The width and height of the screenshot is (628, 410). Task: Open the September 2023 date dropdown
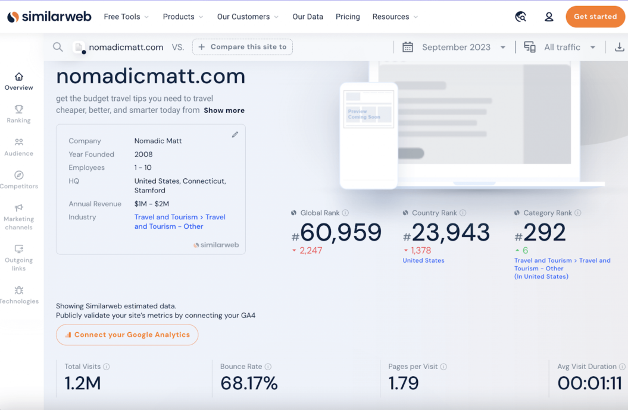click(x=464, y=47)
